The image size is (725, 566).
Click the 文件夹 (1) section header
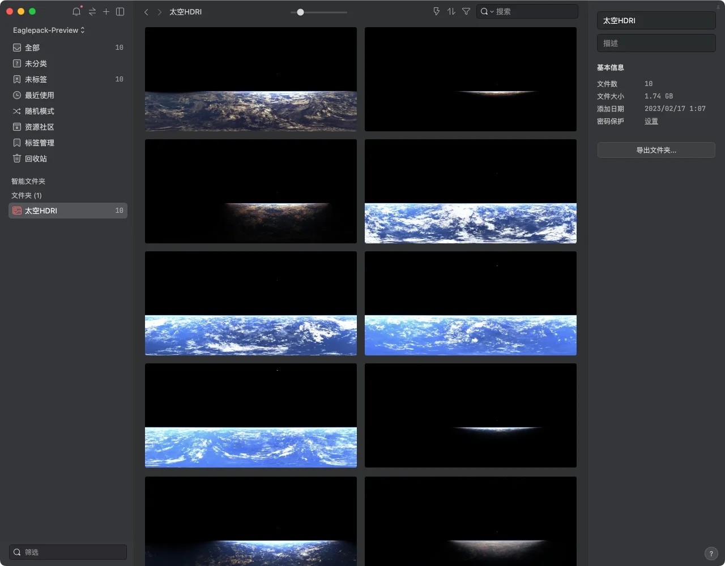[27, 195]
